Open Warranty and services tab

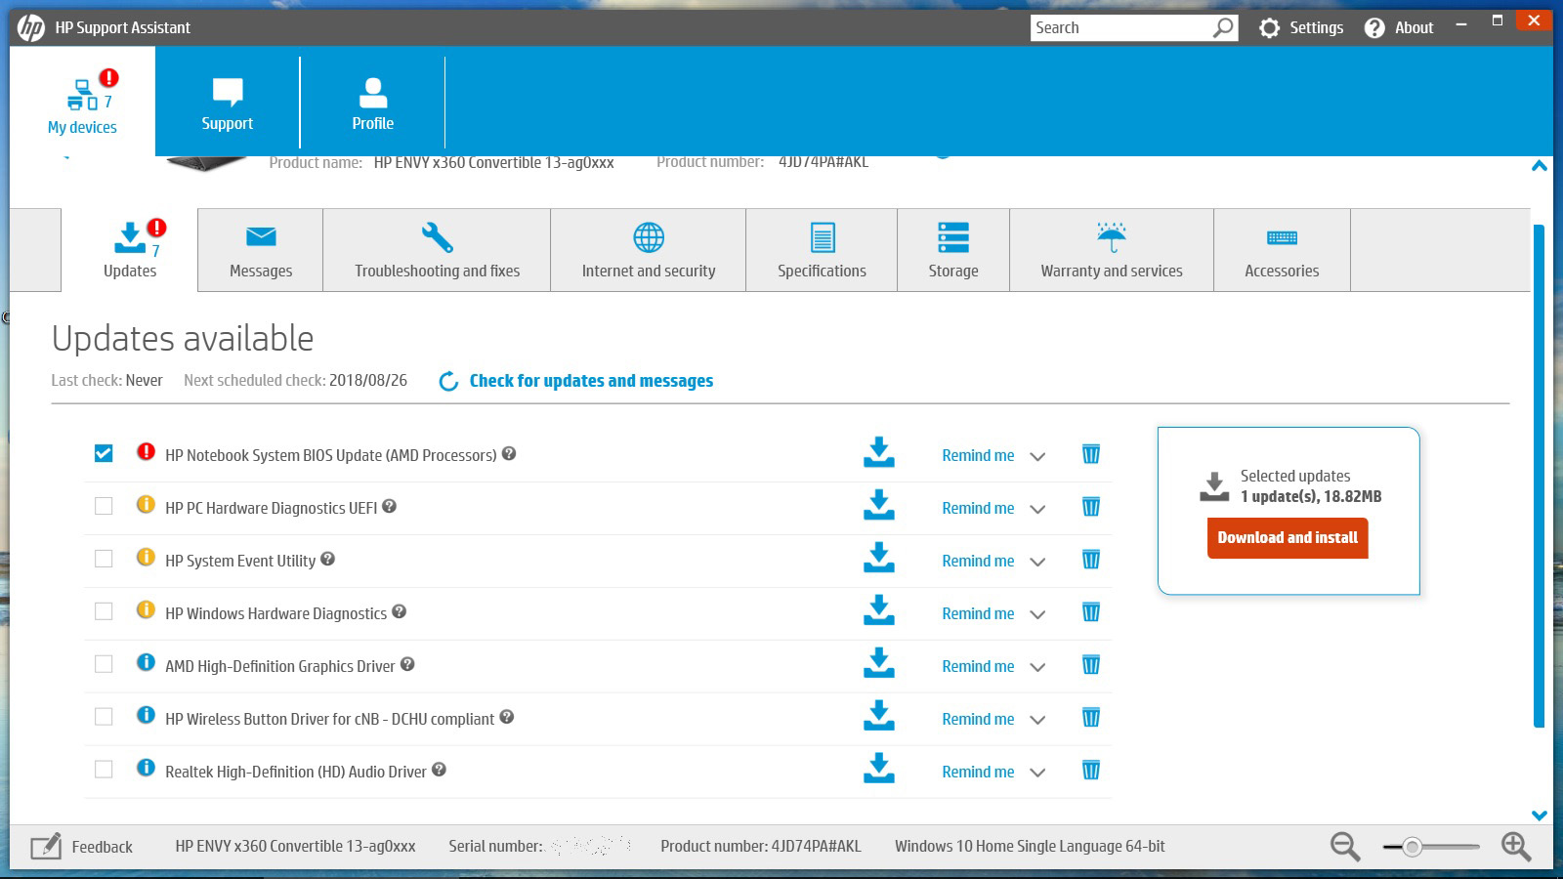coord(1112,250)
